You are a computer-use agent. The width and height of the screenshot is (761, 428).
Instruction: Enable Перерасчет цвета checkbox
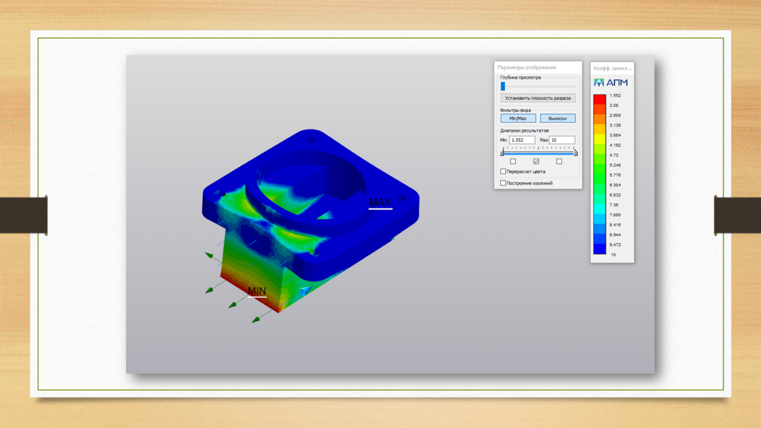point(504,172)
